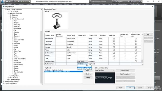Select Valve item in class tree
Viewport: 162px width, 91px height.
(16, 74)
